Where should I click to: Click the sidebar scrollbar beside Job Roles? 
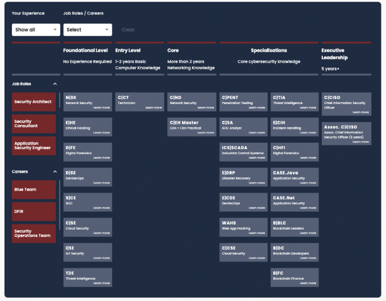coord(60,124)
